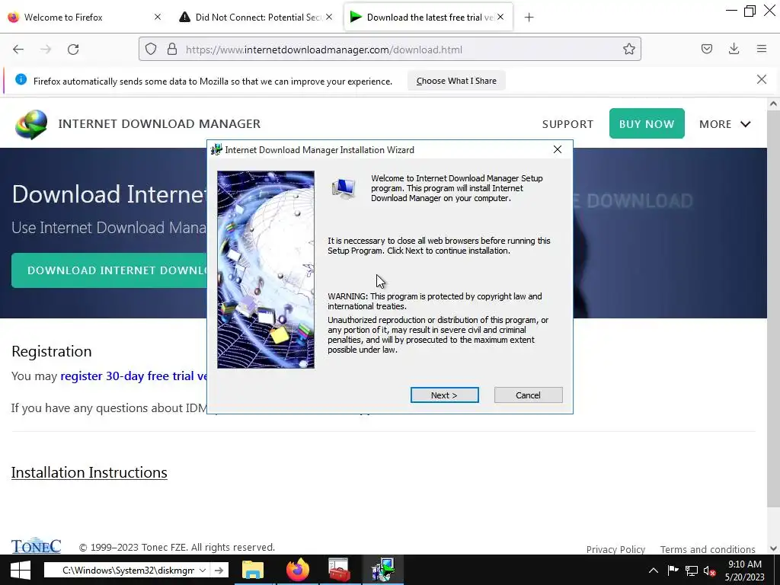
Task: Save page to Pocket
Action: 706,49
